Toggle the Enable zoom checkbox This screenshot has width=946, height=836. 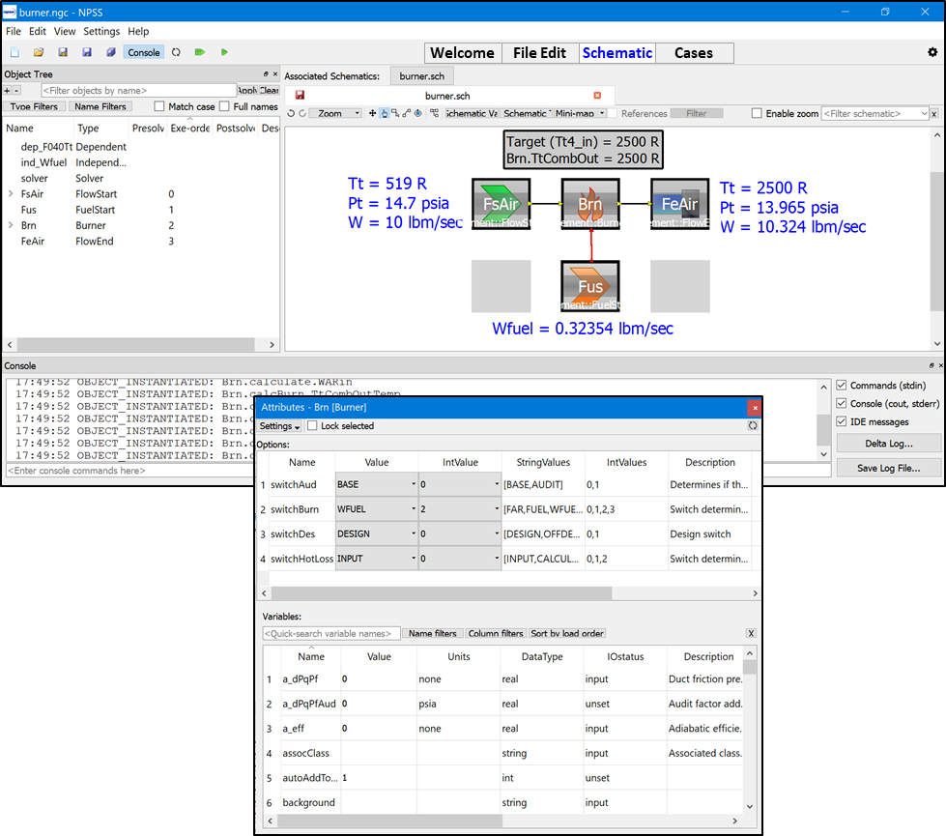click(758, 113)
